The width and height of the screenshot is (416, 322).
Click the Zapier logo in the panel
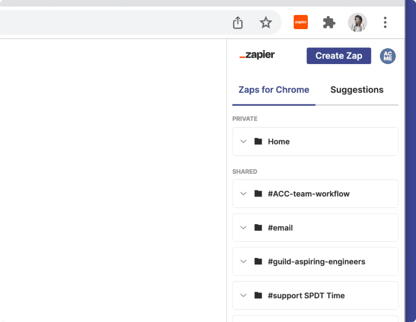pyautogui.click(x=257, y=55)
